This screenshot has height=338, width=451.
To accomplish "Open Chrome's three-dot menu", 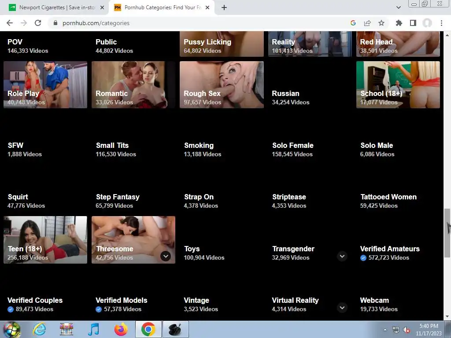I will (x=441, y=23).
